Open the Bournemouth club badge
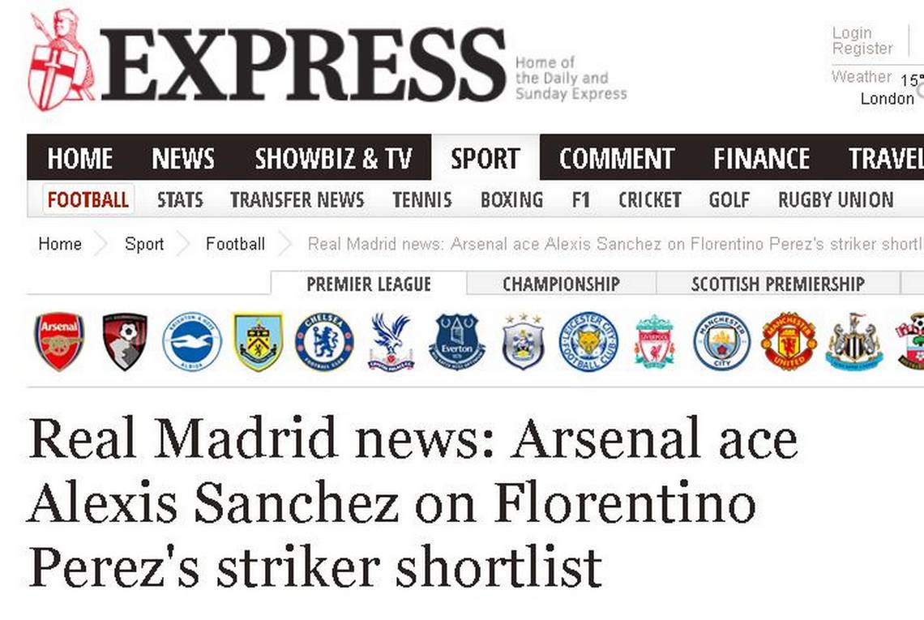Image resolution: width=924 pixels, height=620 pixels. click(x=124, y=342)
